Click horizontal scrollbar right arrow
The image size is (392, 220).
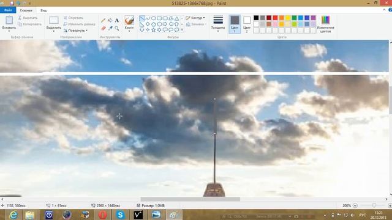click(x=386, y=199)
